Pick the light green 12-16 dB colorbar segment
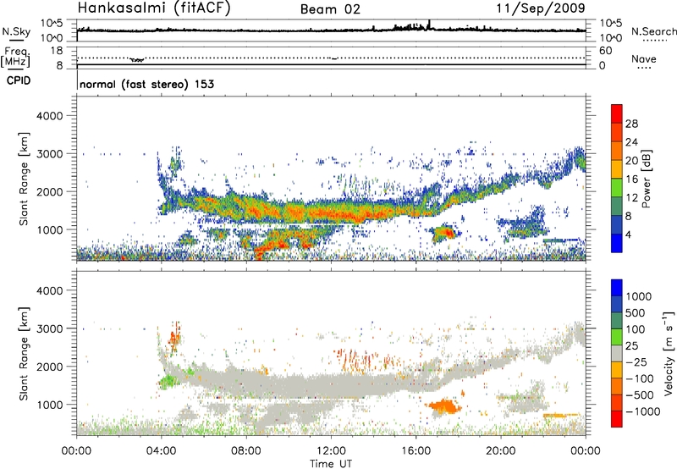Image resolution: width=677 pixels, height=469 pixels. [x=617, y=188]
